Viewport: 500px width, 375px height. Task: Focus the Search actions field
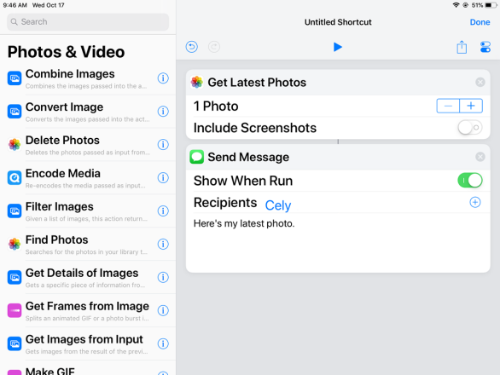coord(88,22)
